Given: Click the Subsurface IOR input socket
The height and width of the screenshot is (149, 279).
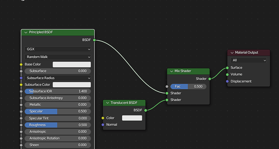Looking at the screenshot, I should point(21,92).
